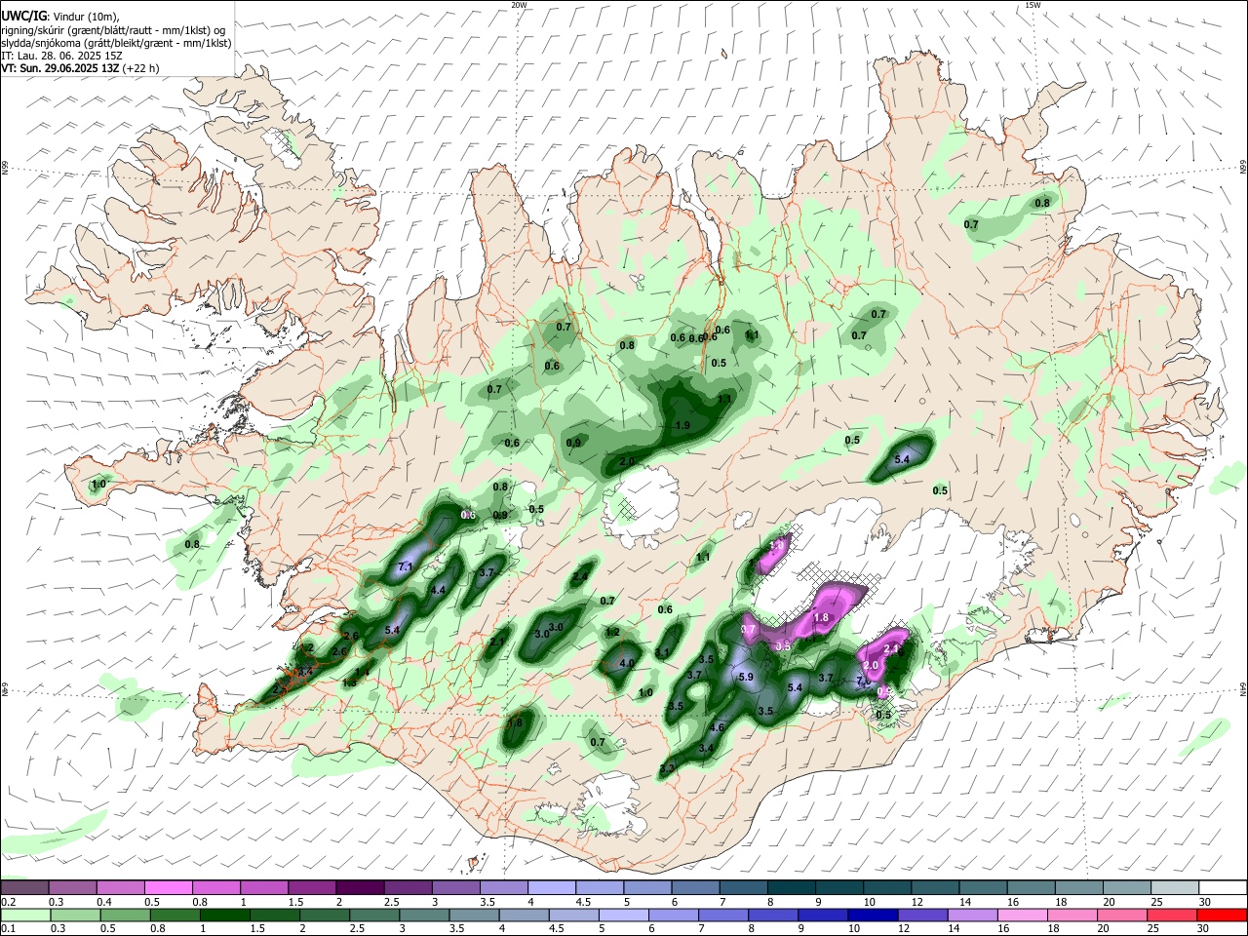Click the '0.2' label in snow legend
Viewport: 1248px width, 936px height.
click(x=9, y=902)
